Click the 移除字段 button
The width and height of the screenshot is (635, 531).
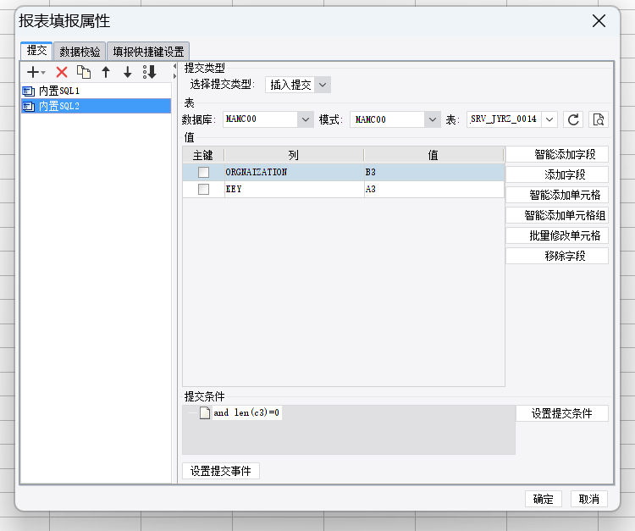point(557,256)
